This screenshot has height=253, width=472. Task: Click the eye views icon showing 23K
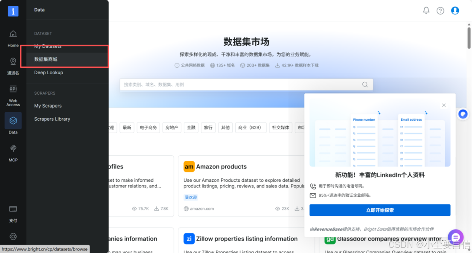(x=277, y=209)
